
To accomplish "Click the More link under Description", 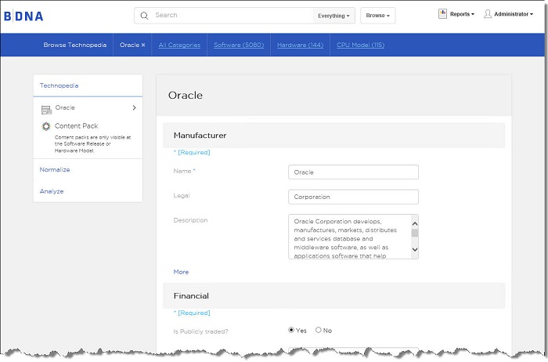I will [181, 272].
